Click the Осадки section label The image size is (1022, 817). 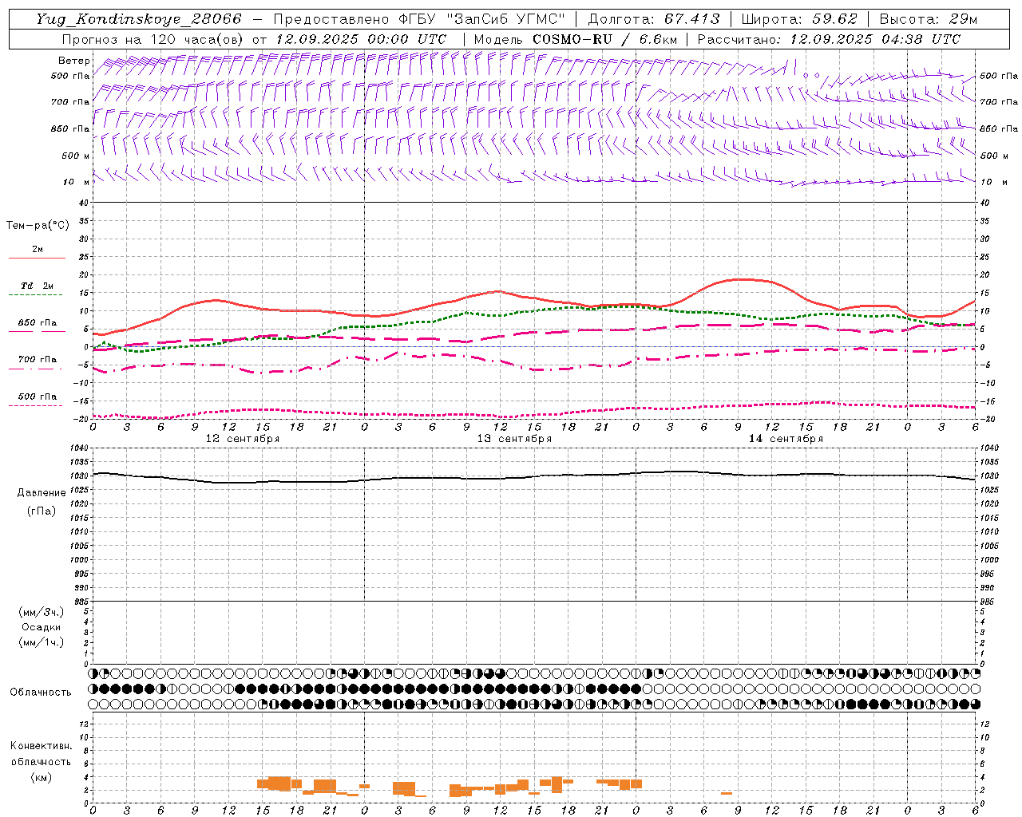pos(42,627)
